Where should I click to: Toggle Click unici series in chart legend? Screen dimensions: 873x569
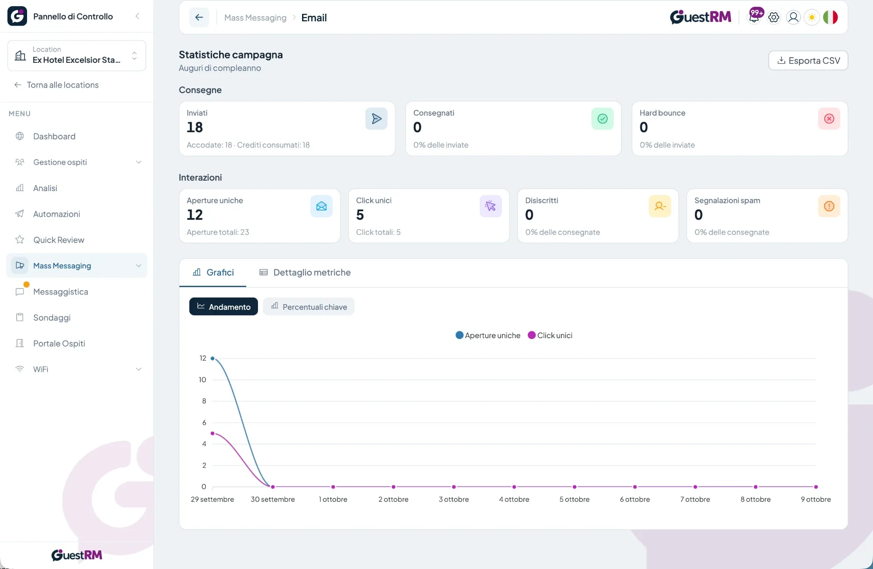tap(550, 335)
